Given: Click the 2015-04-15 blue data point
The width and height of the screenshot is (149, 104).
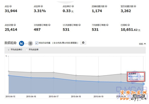Looking at the screenshot, I should point(9,75).
